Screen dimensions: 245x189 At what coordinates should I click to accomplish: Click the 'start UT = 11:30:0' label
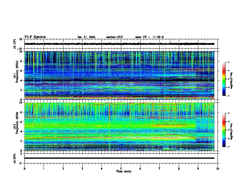[149, 37]
